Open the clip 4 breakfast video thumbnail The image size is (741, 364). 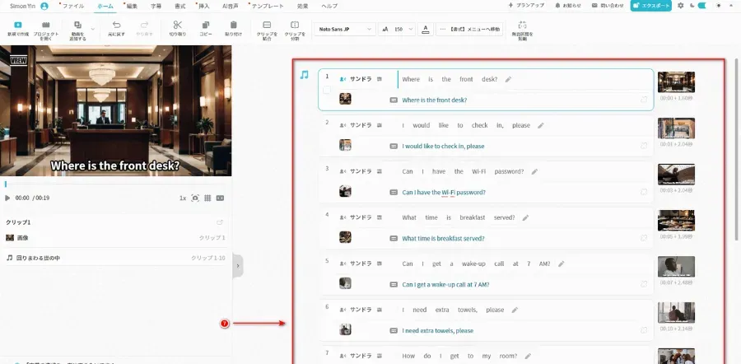click(x=676, y=220)
